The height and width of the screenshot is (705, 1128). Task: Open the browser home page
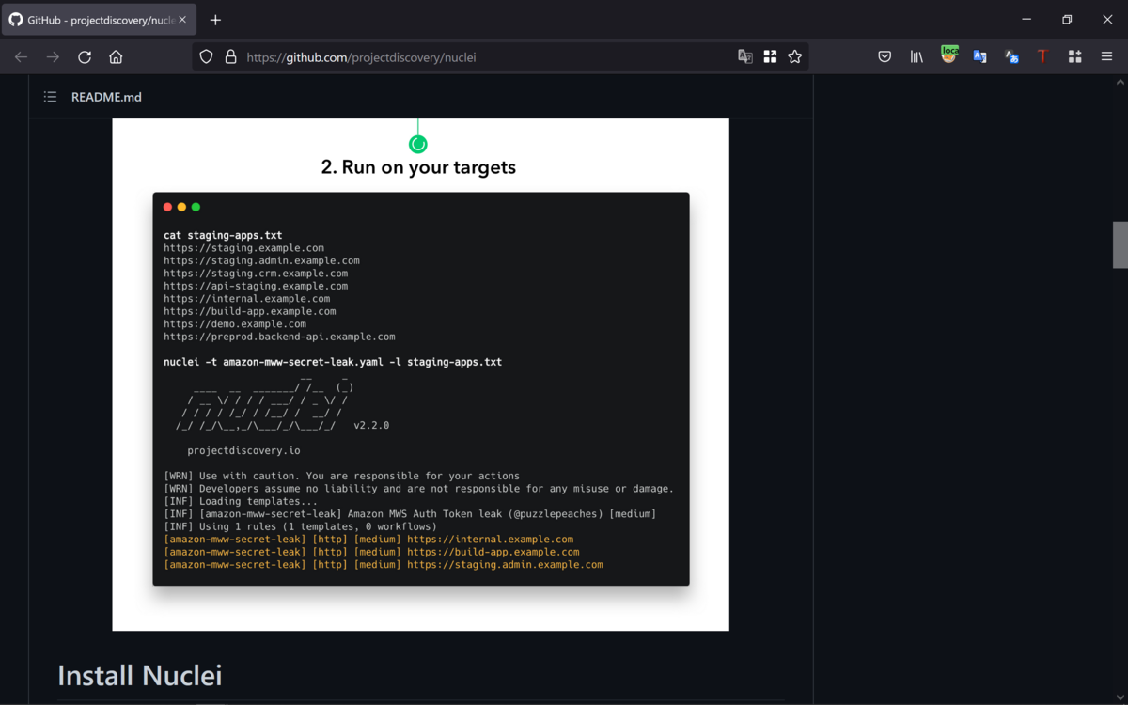tap(116, 57)
